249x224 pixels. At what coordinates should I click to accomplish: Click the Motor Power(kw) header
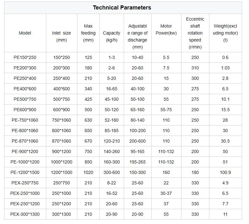[166, 29]
